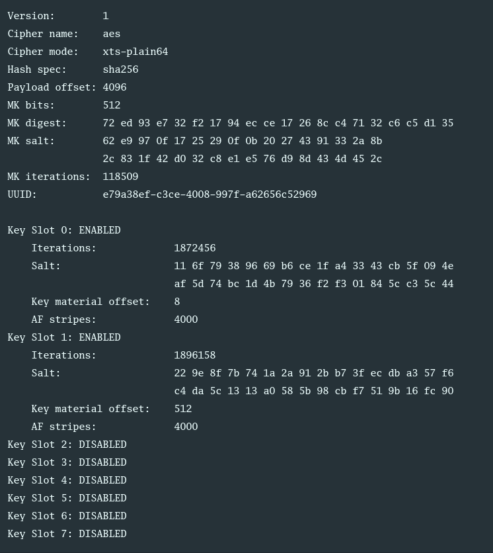Click the cipher mode xts-plain64 text
Viewport: 493px width, 553px height.
click(x=135, y=52)
